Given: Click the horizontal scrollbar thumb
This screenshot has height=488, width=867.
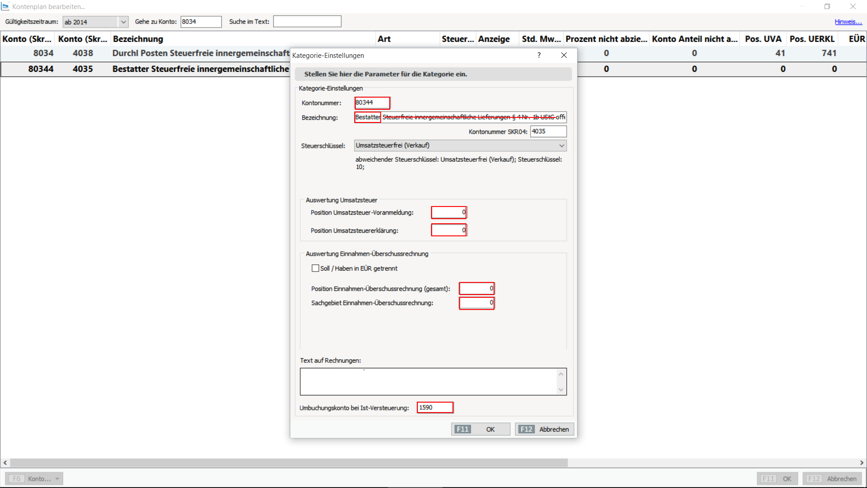Looking at the screenshot, I should point(289,463).
